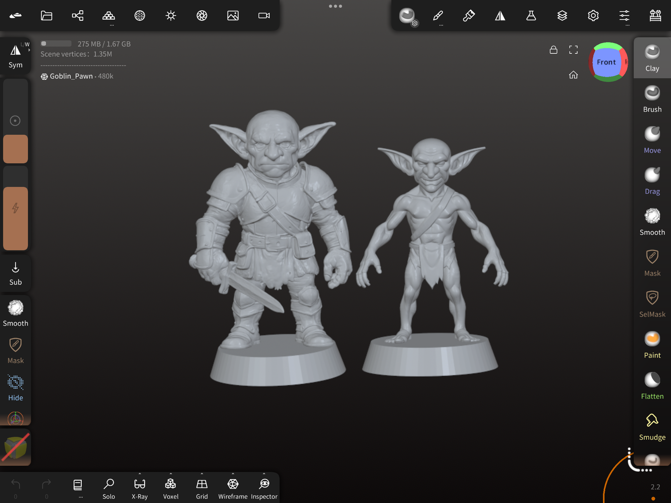Expand Voxel remesh options arrow
This screenshot has width=671, height=503.
[x=171, y=474]
